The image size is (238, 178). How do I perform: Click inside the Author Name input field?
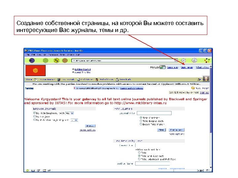[x=152, y=163]
